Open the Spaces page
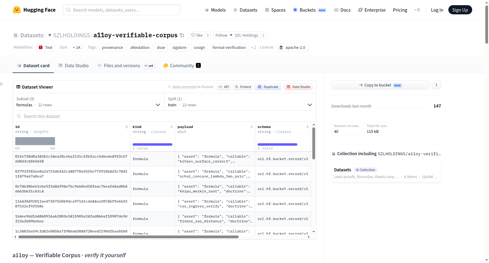Image resolution: width=489 pixels, height=263 pixels. (x=275, y=10)
